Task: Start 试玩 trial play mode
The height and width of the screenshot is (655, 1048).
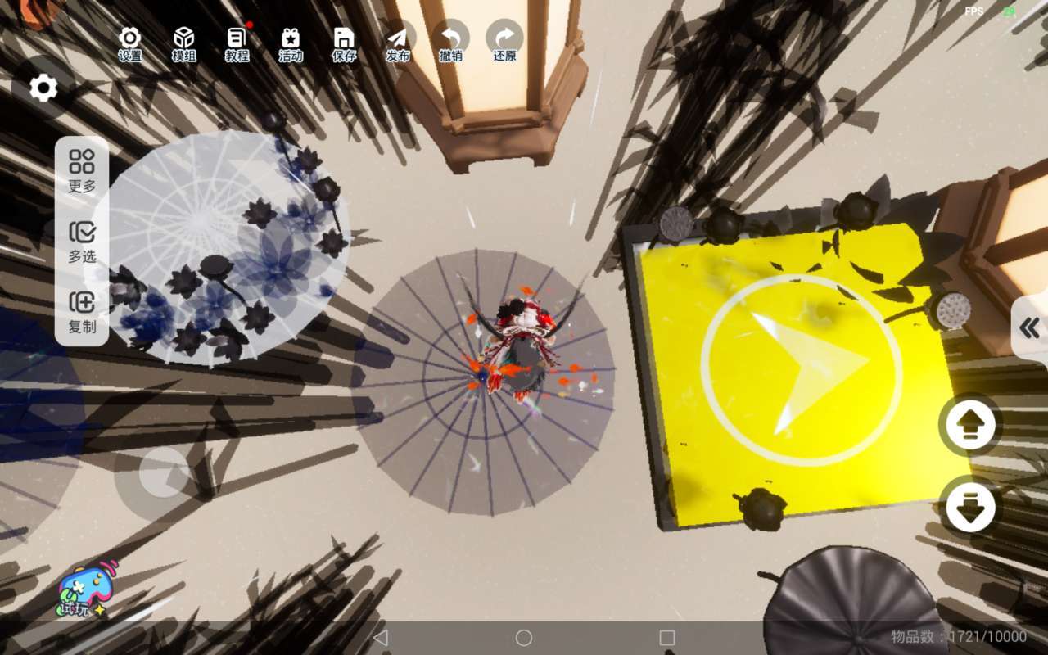Action: [x=85, y=589]
